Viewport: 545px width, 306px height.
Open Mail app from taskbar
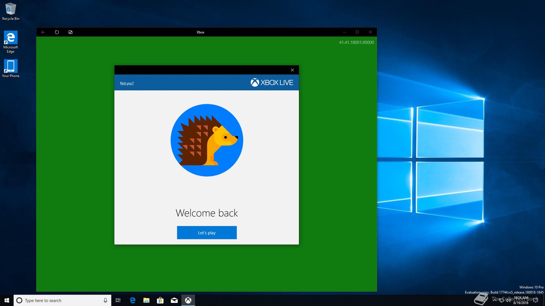click(174, 300)
